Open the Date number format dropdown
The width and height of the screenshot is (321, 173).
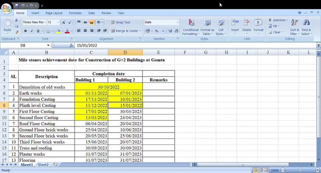click(x=177, y=22)
